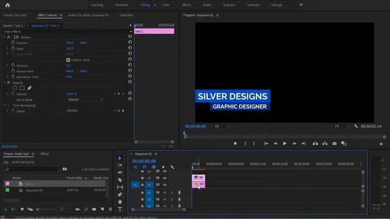Switch to the Graphics workspace
This screenshot has height=219, width=390.
pos(229,5)
